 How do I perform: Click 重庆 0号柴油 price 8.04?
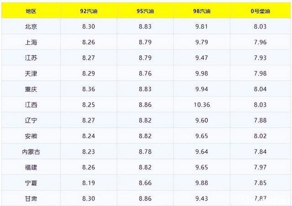pos(260,89)
